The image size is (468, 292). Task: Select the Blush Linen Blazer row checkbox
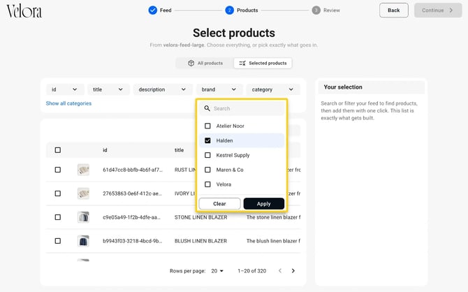point(58,241)
